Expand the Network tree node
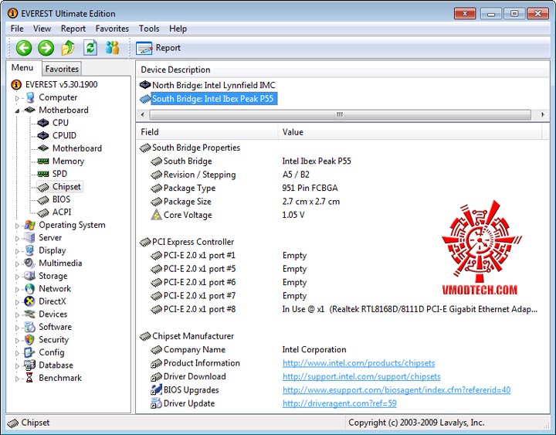The image size is (556, 435). click(17, 290)
